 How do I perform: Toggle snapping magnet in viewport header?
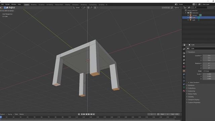pyautogui.click(x=88, y=7)
